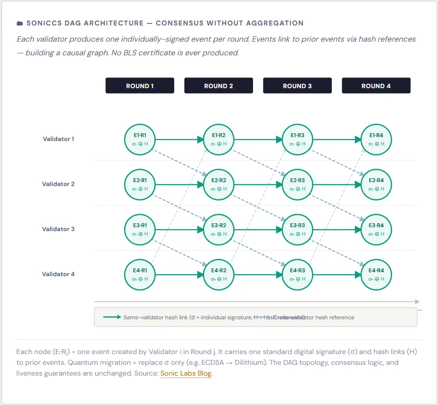Click the E2·R3 event node
The image size is (438, 405).
(x=298, y=185)
